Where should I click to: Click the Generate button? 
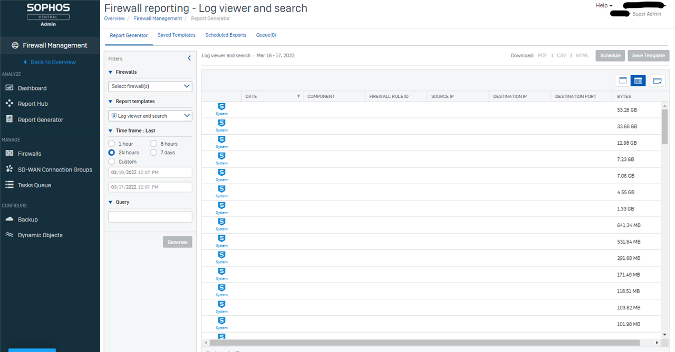tap(178, 242)
